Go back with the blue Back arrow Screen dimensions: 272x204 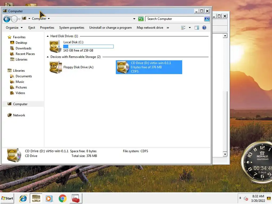pos(7,19)
